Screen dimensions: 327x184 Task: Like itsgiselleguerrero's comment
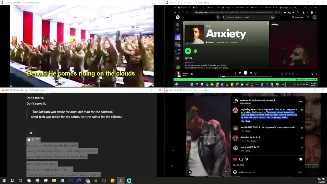302,110
